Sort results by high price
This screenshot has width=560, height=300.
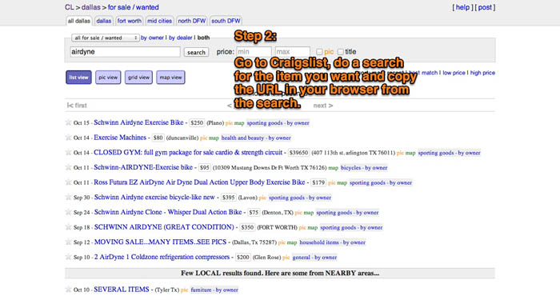[x=482, y=73]
